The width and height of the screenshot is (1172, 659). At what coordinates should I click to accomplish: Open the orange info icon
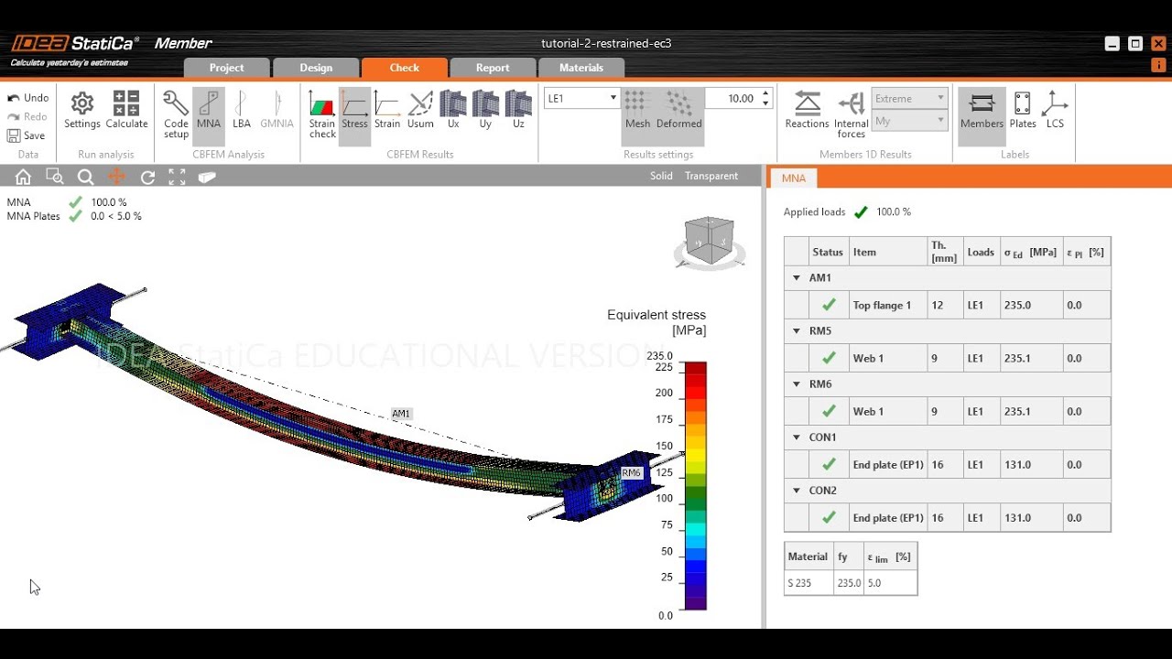[1158, 65]
